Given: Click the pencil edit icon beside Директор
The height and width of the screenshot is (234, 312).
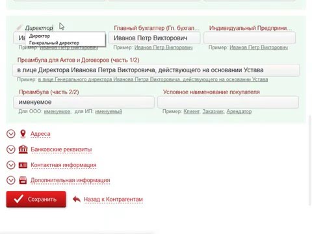Looking at the screenshot, I should (19, 27).
